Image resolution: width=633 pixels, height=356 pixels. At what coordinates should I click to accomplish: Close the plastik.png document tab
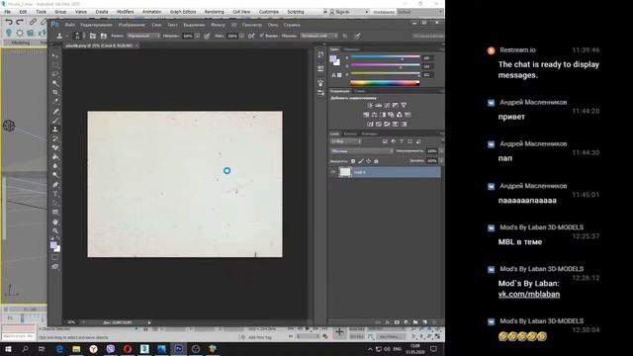pos(136,45)
